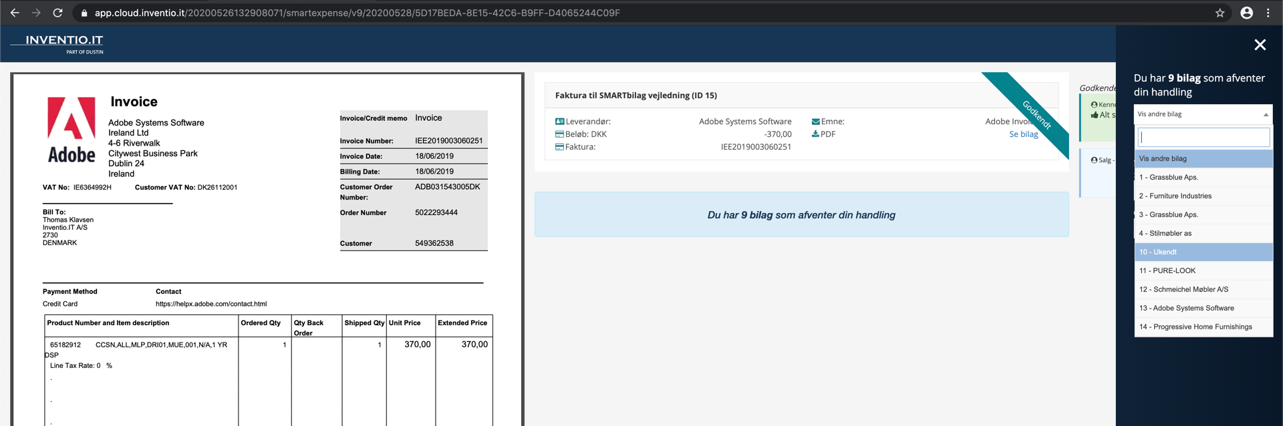
Task: Click the Leverandør card icon
Action: click(x=559, y=122)
